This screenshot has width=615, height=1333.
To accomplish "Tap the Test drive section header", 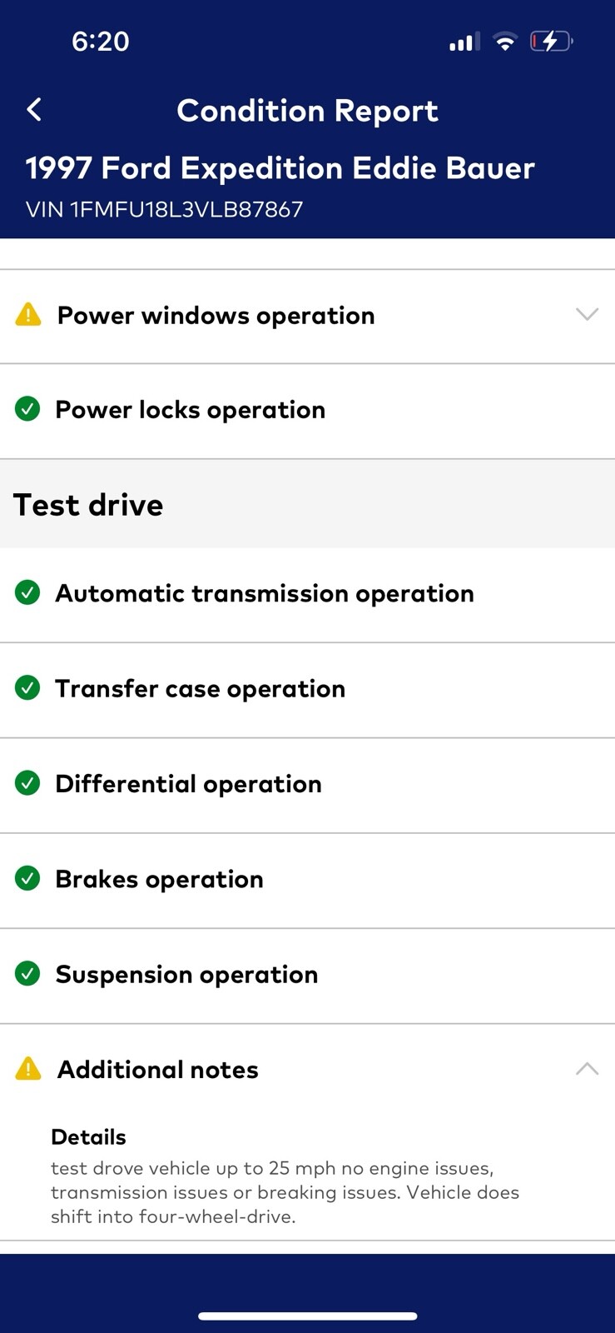I will 88,505.
